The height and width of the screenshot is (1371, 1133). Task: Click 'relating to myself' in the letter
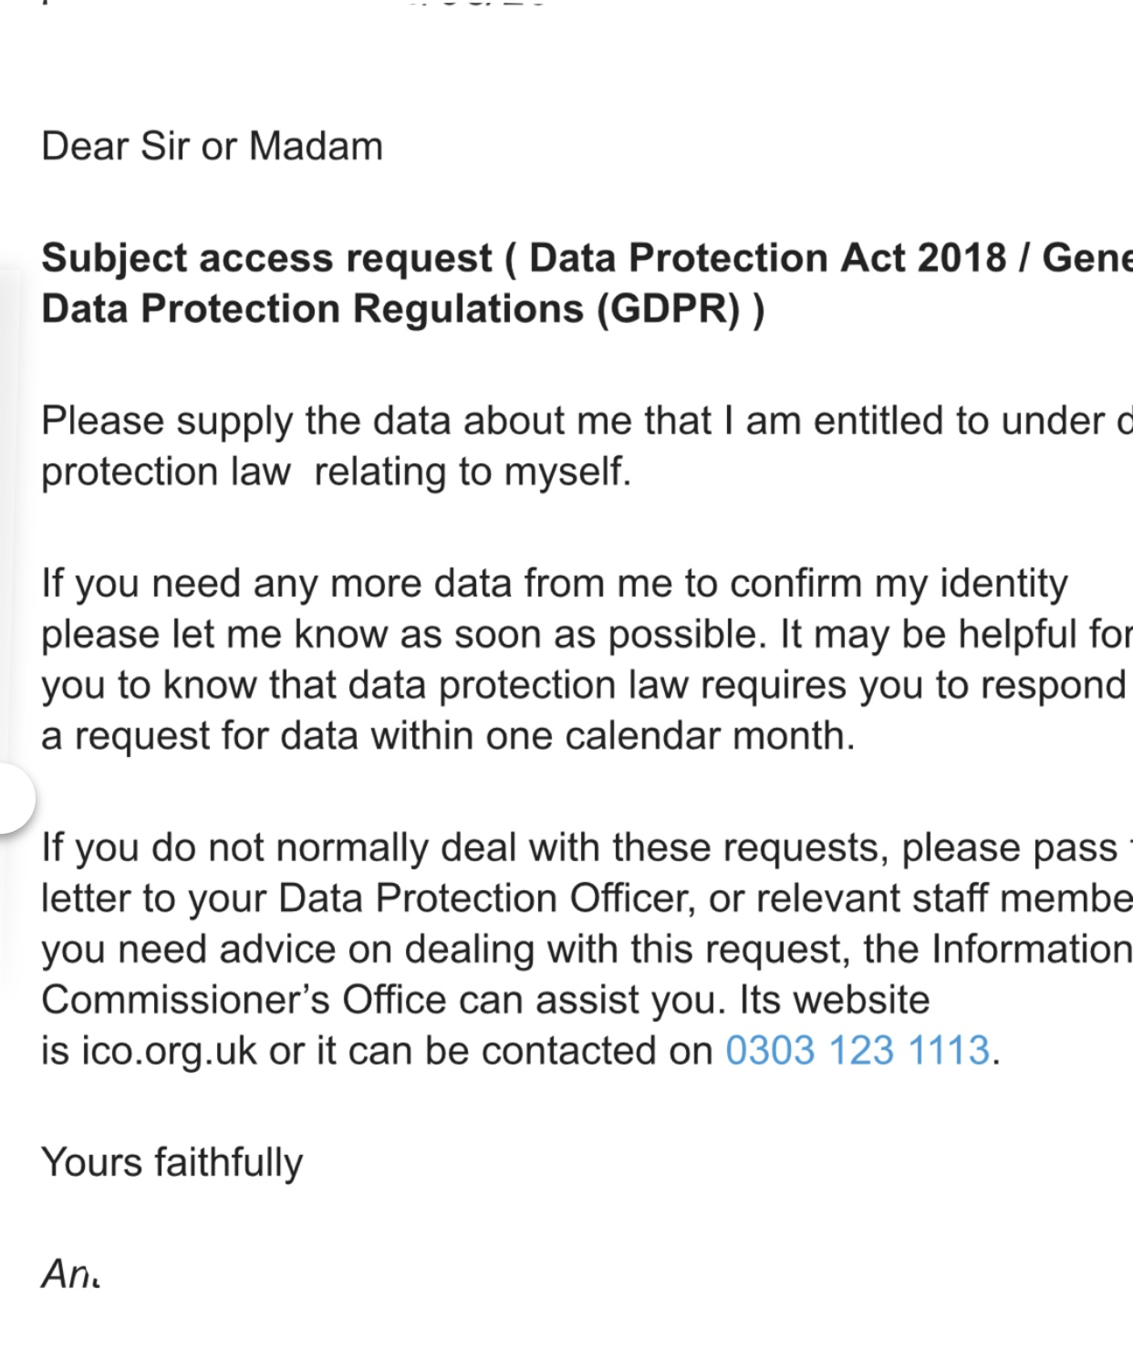click(x=472, y=473)
